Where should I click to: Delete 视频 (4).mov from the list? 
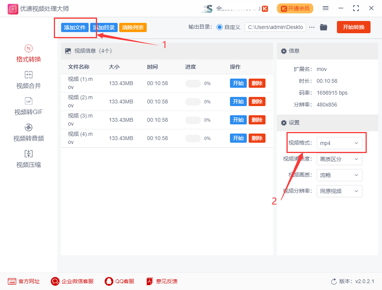[257, 138]
